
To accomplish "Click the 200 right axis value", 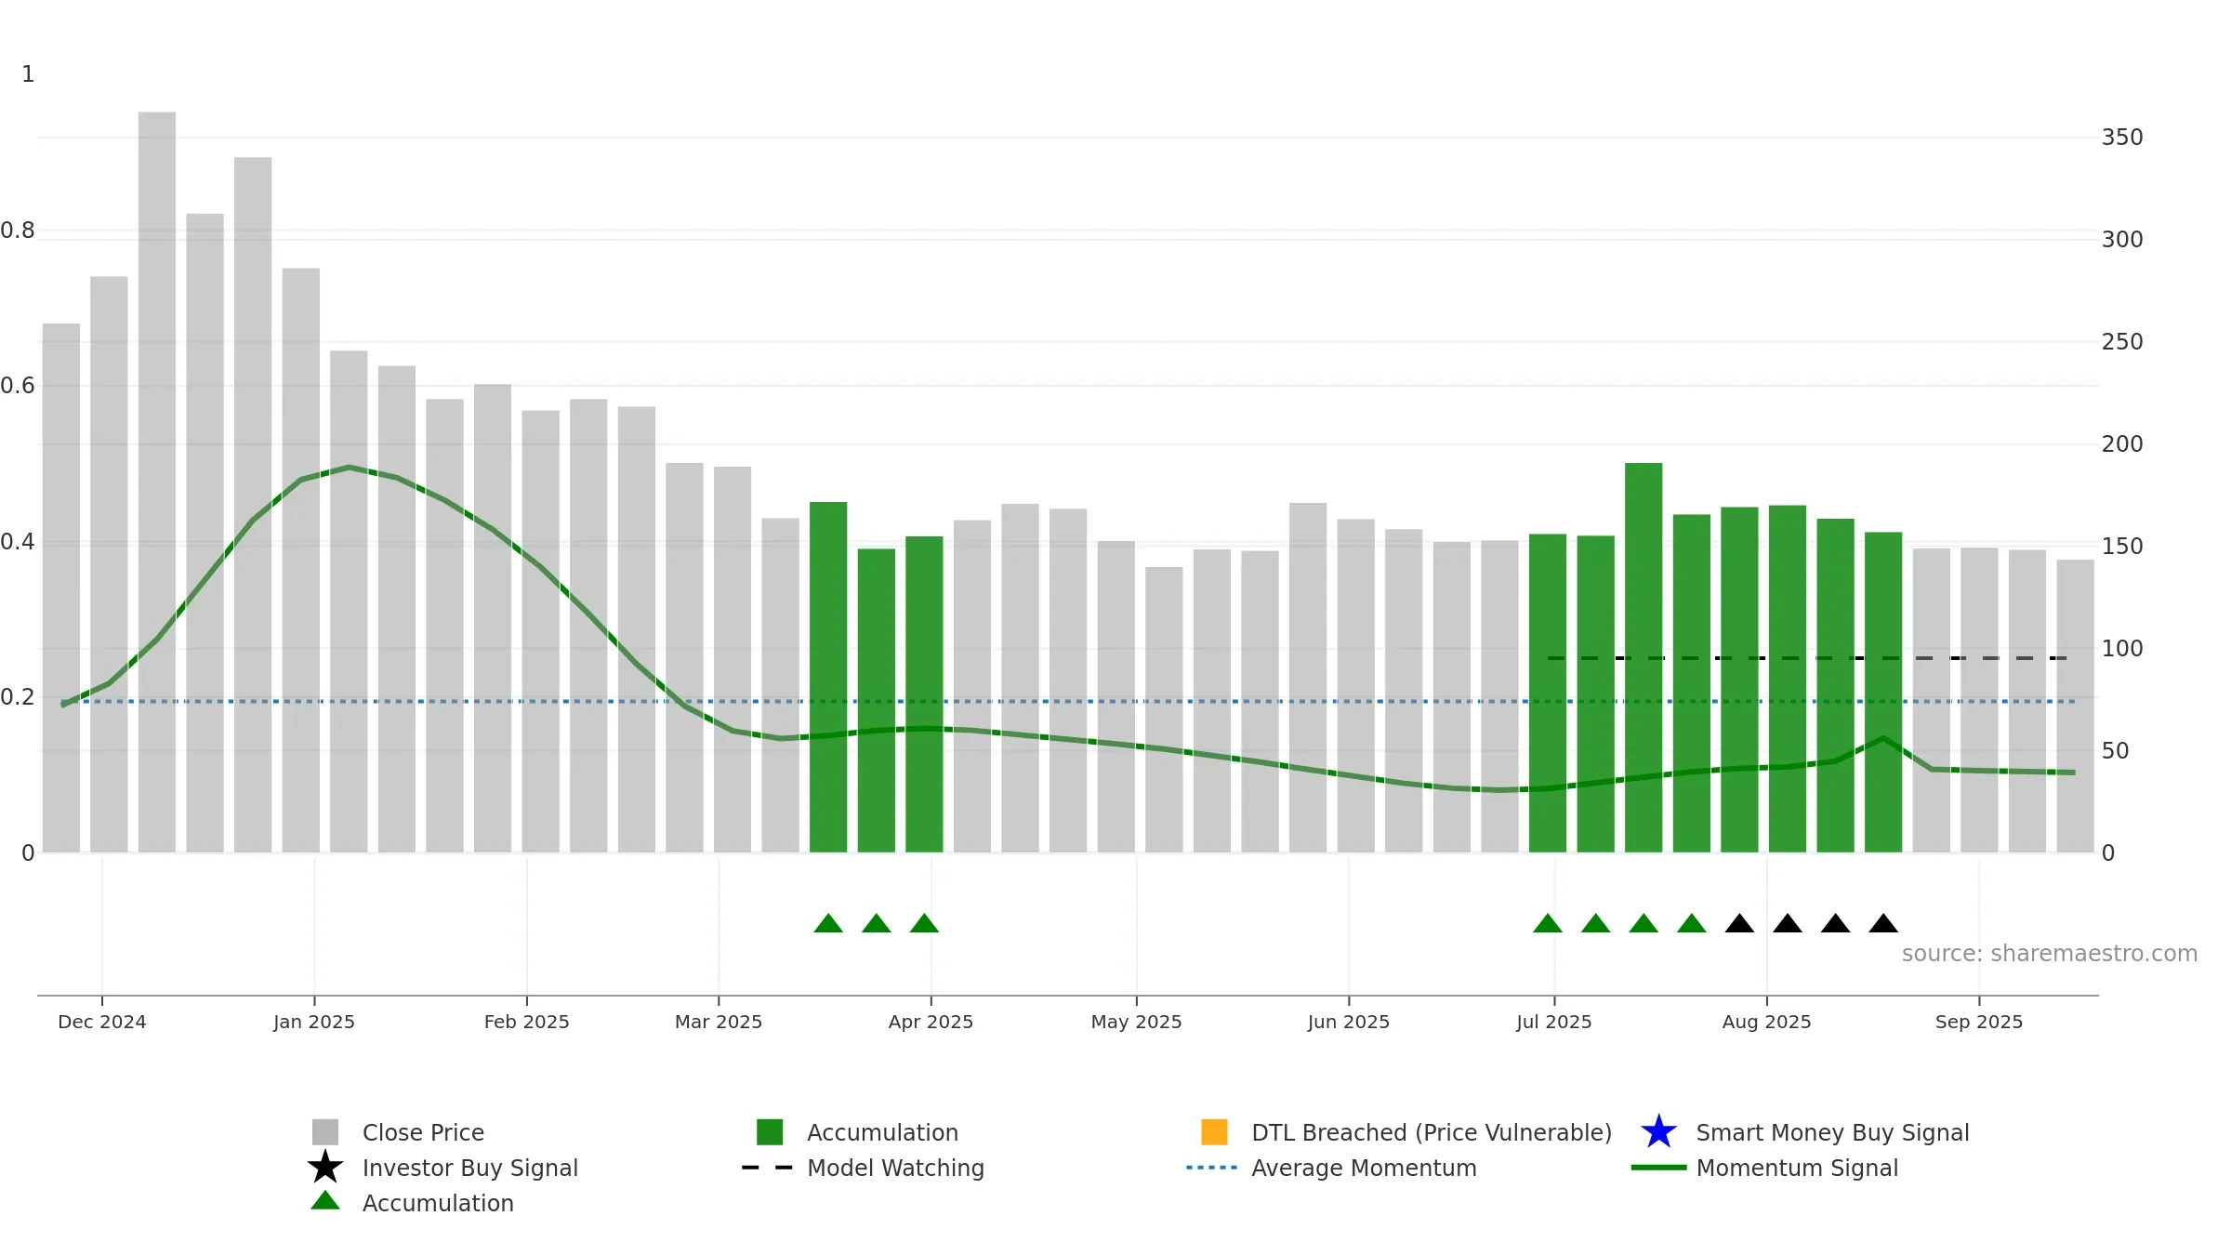I will click(2122, 444).
